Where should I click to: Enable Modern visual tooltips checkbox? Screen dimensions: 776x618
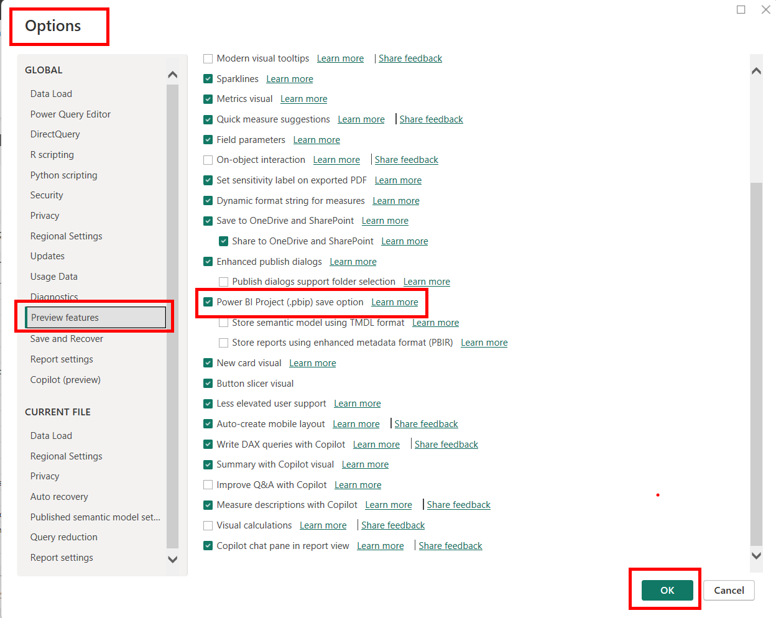[208, 59]
